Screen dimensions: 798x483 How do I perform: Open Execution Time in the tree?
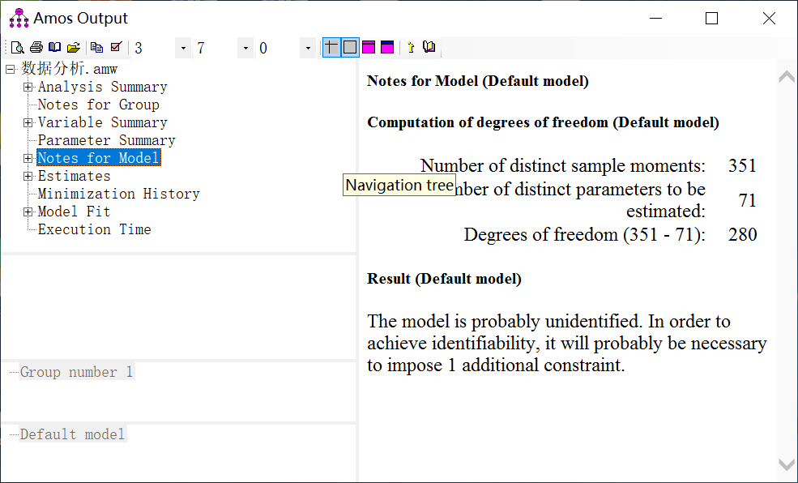[94, 229]
